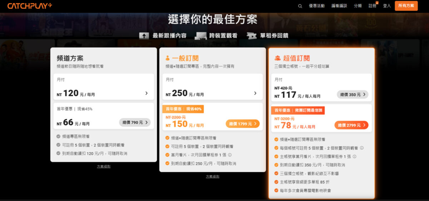Open 分類 menu in the header
Image resolution: width=429 pixels, height=201 pixels.
tap(357, 6)
